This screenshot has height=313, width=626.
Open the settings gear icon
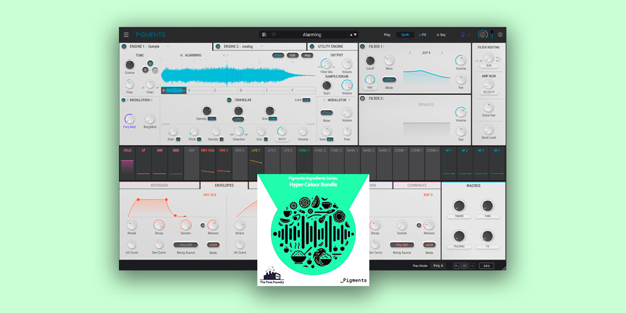pos(500,34)
